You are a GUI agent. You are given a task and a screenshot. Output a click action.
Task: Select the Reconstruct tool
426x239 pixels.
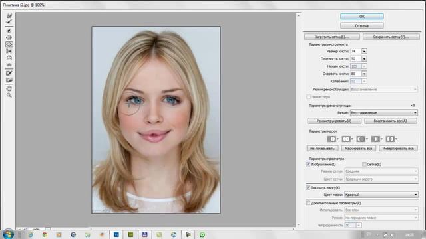click(9, 21)
